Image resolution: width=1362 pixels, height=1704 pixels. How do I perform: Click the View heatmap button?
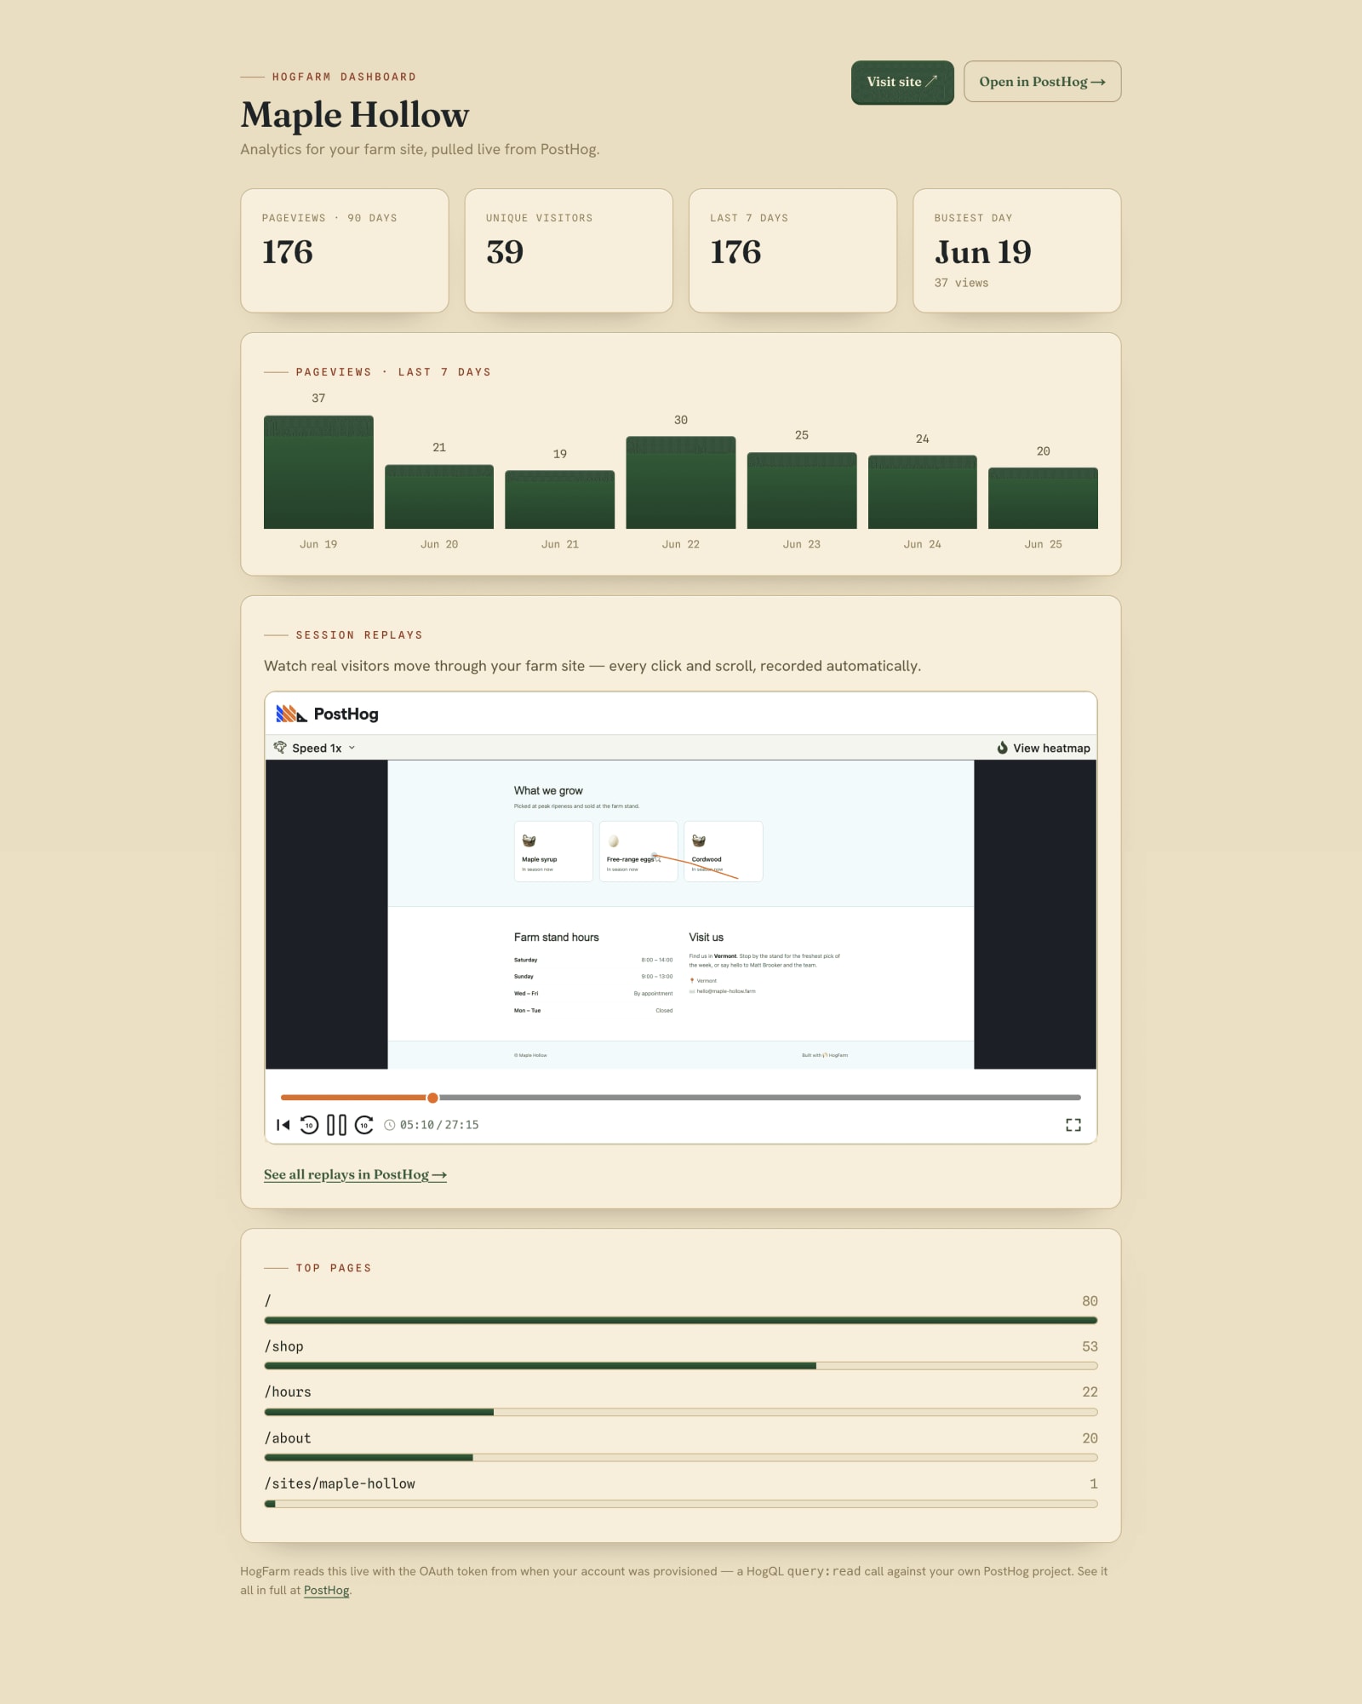[x=1043, y=748]
